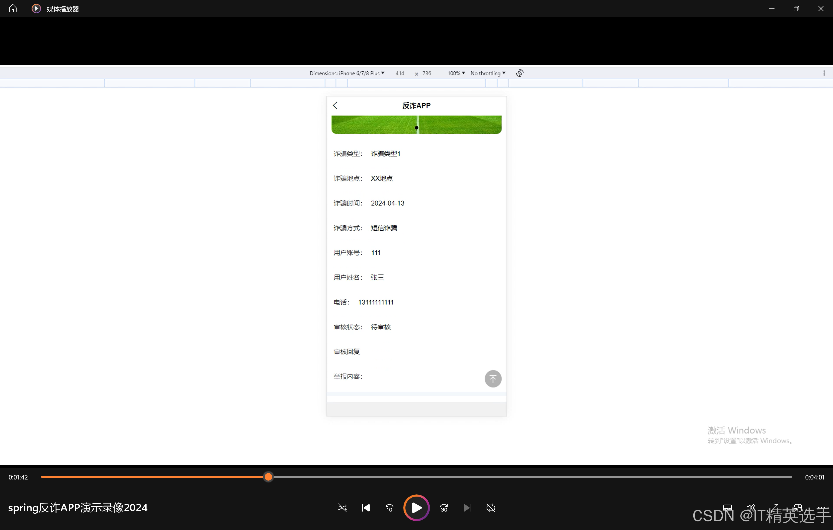Click the playback progress slider thumb
This screenshot has width=833, height=530.
pyautogui.click(x=268, y=477)
